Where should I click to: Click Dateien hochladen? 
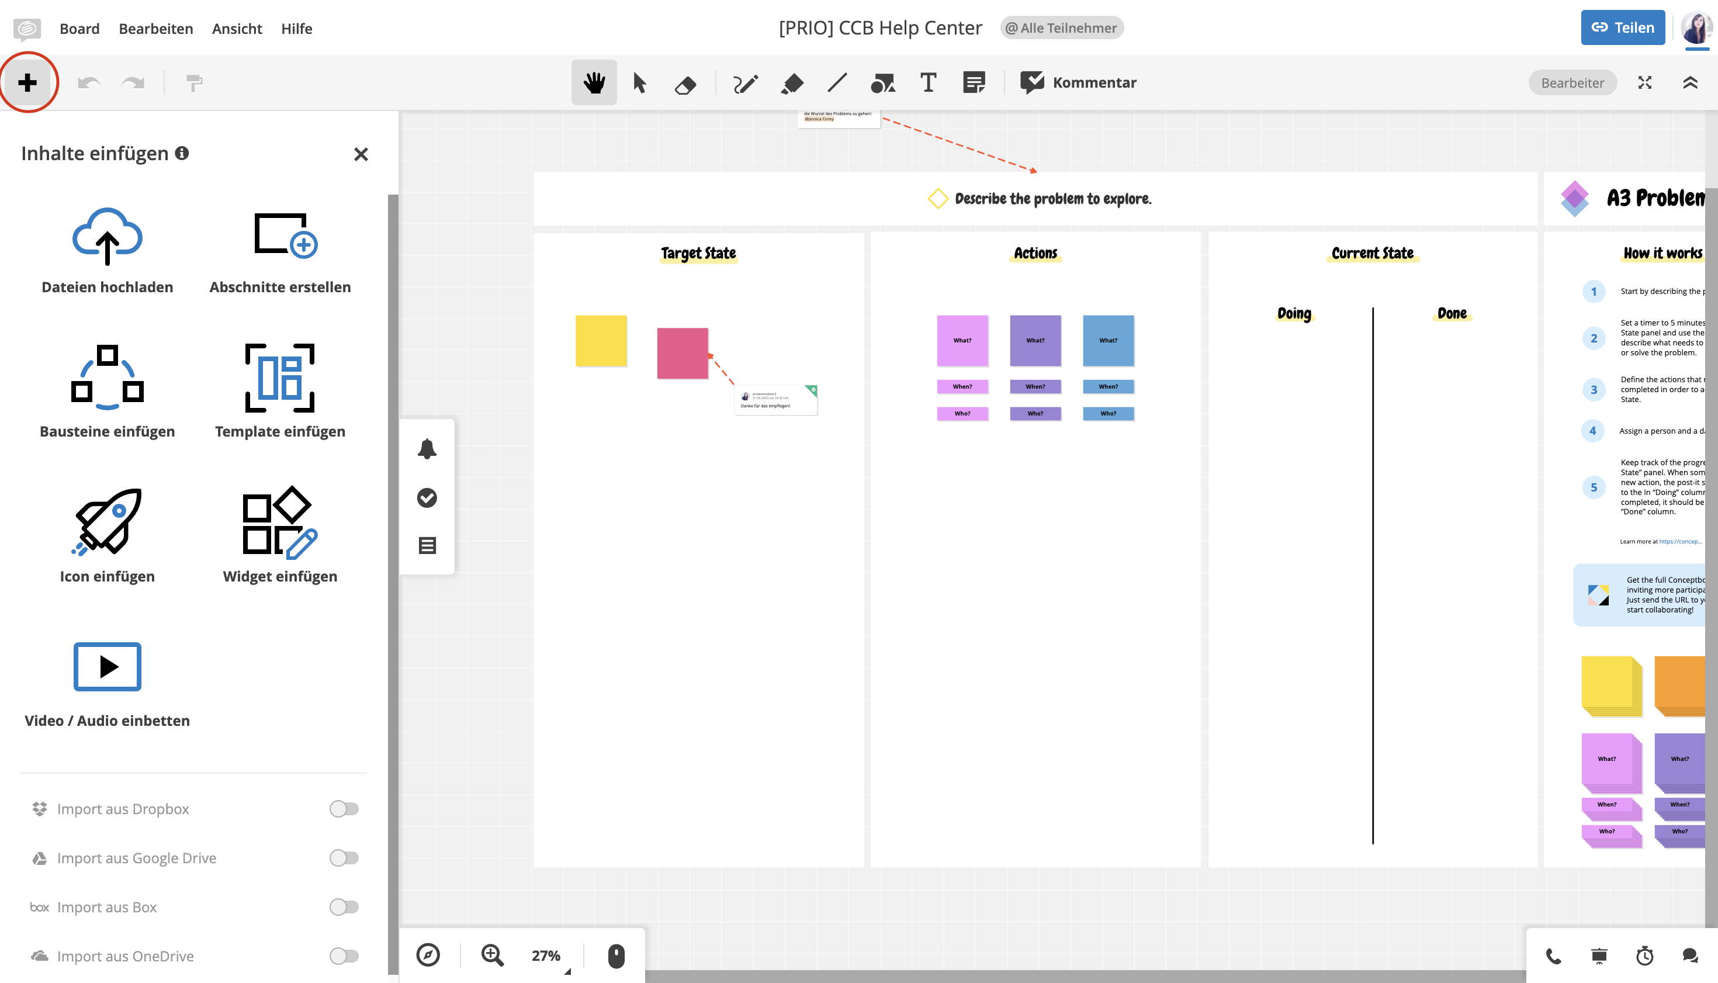(108, 251)
